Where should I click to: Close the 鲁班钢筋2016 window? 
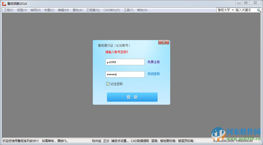tap(255, 3)
